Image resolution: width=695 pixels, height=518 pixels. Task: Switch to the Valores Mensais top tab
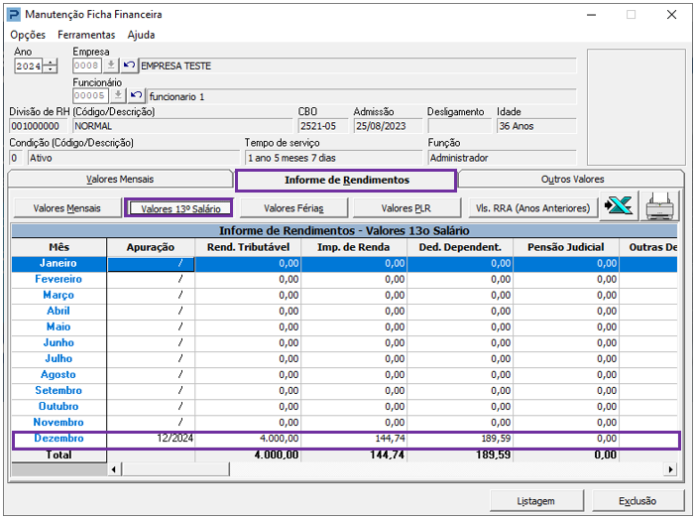120,180
